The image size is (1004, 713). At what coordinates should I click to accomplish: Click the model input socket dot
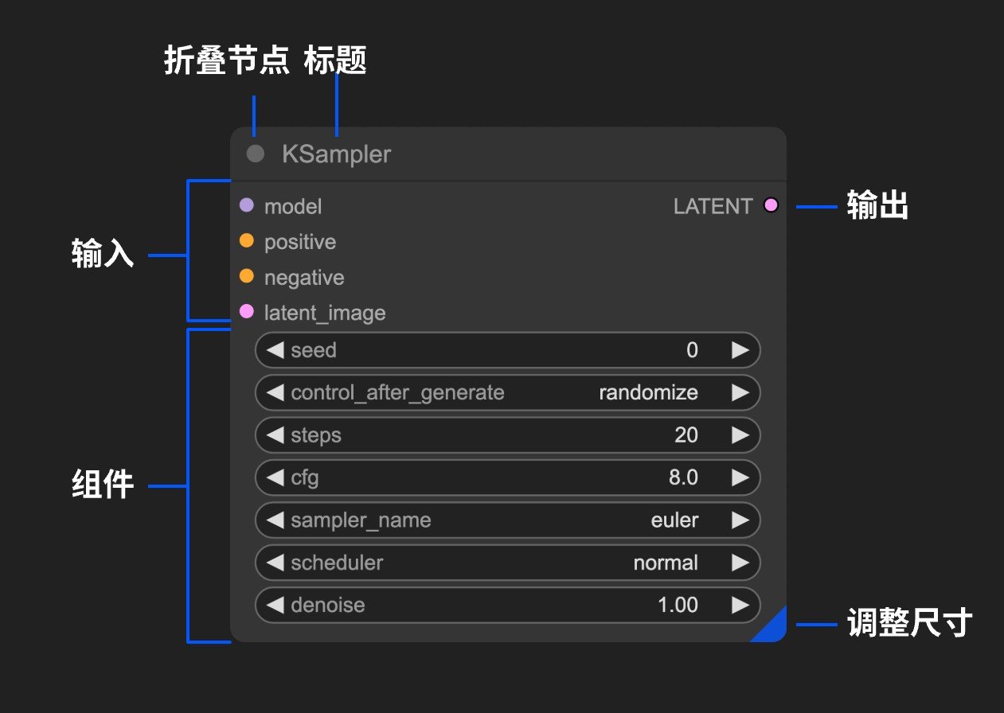pos(246,205)
